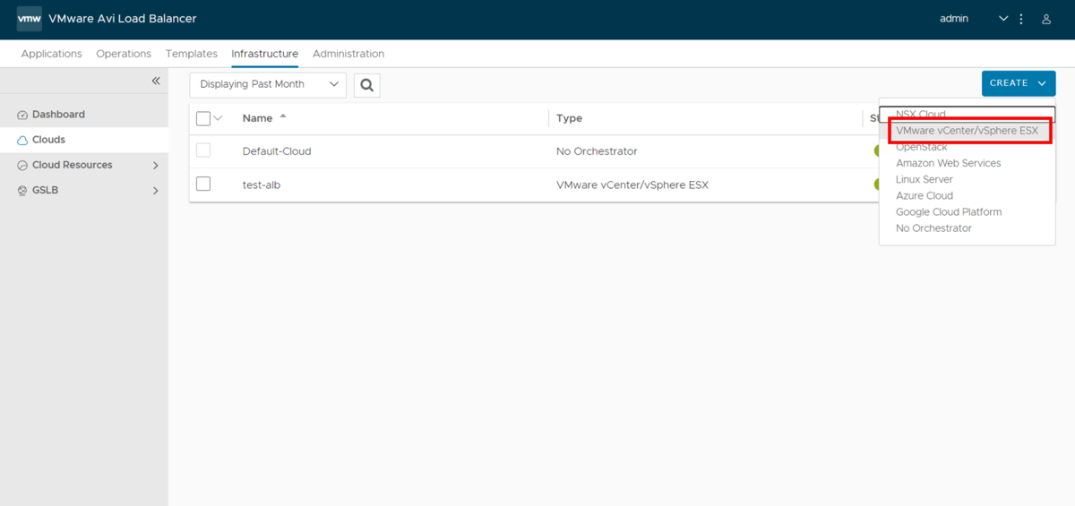
Task: Switch to the Templates tab
Action: tap(192, 54)
